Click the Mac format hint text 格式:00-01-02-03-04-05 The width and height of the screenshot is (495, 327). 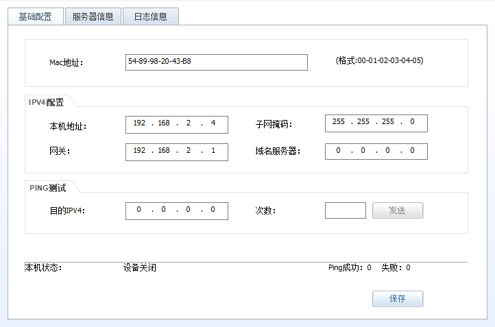379,60
